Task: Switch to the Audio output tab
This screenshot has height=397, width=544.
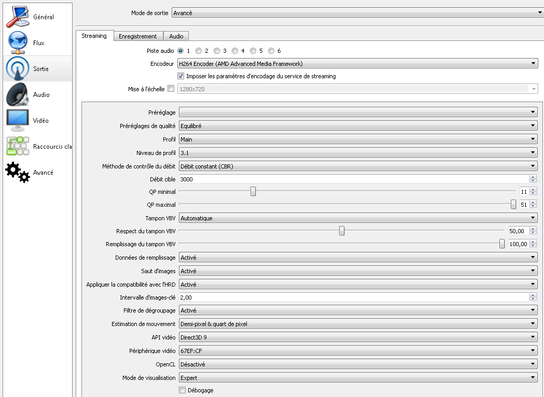Action: pos(176,36)
